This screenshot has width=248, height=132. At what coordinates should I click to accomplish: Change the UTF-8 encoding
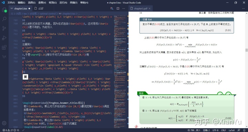(215, 130)
